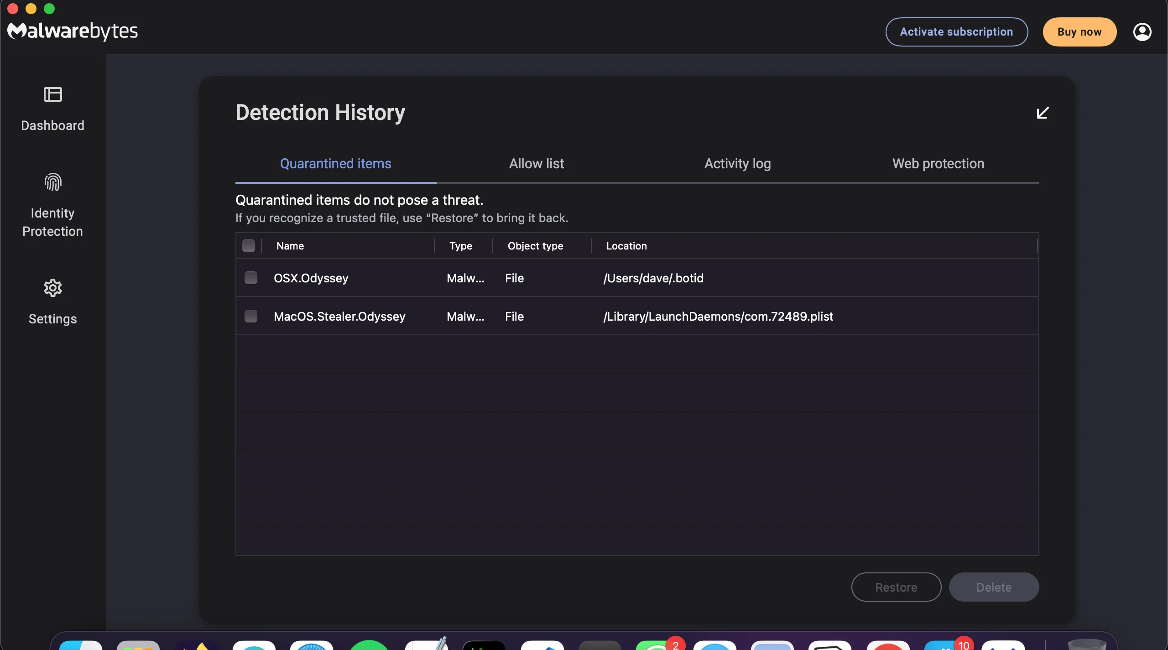The width and height of the screenshot is (1168, 650).
Task: Check the OSX.Odyssey row checkbox
Action: 251,278
